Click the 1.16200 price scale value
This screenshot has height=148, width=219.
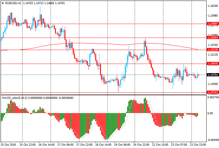212,6
